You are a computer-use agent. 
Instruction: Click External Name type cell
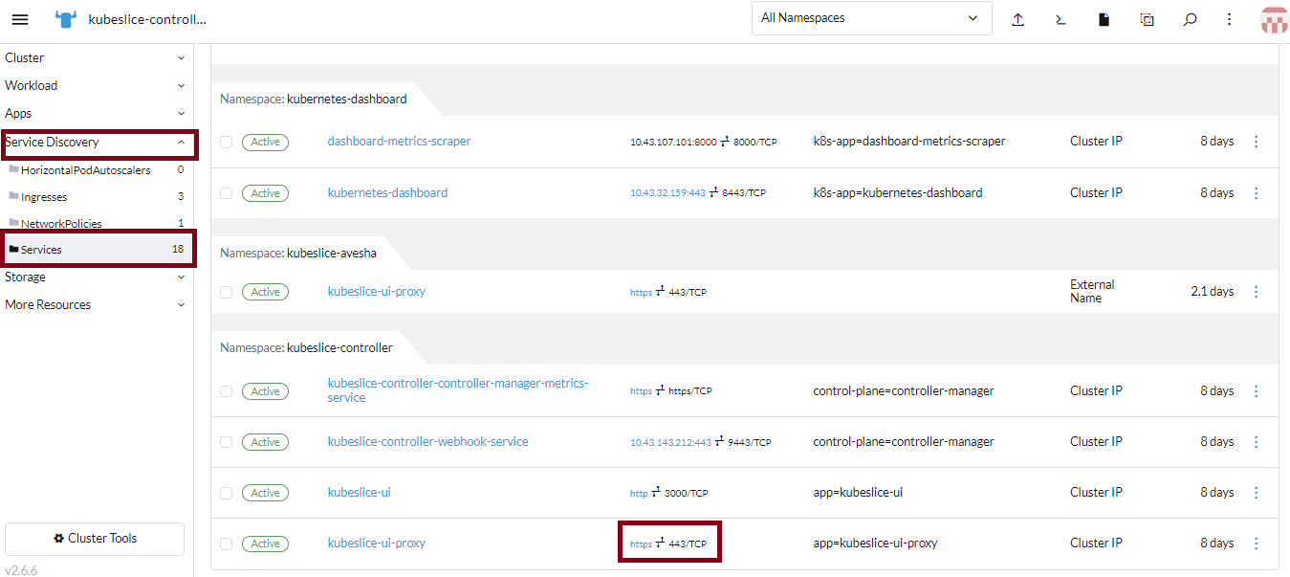coord(1092,292)
